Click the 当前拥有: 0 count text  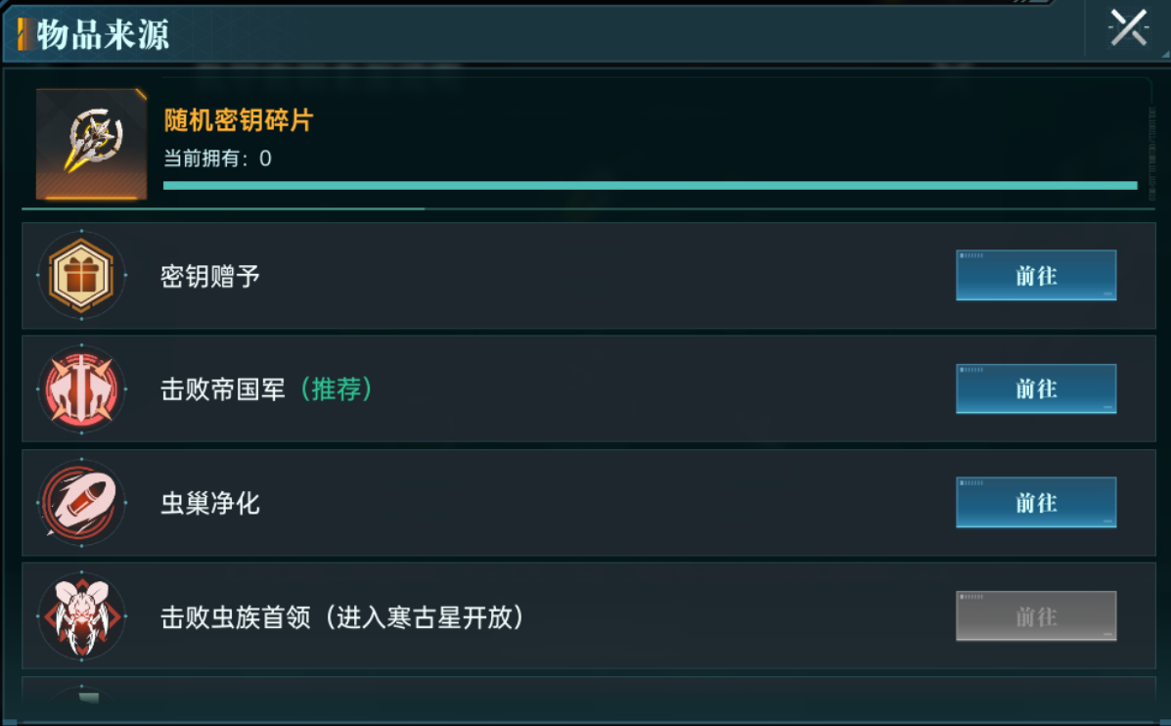(217, 159)
